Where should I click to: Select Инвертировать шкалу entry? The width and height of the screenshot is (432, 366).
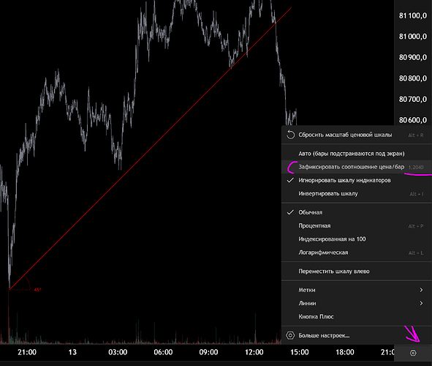(357, 194)
